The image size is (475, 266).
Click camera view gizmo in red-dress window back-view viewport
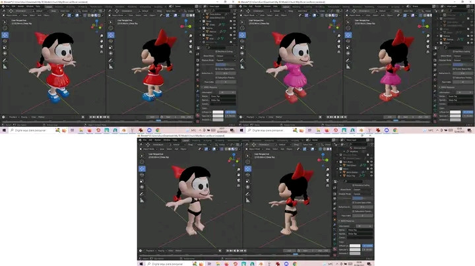(191, 47)
